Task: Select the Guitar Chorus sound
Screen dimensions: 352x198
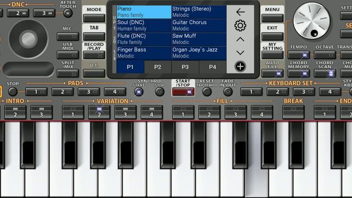Action: [199, 25]
